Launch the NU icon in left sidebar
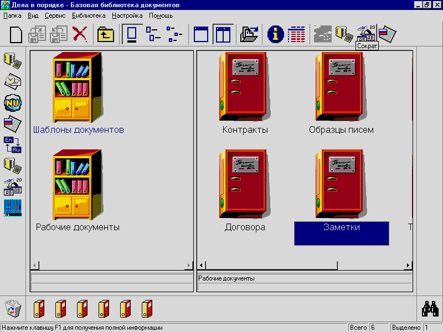This screenshot has height=332, width=443. [x=12, y=102]
